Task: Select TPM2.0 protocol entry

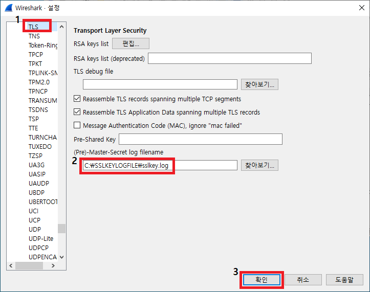Action: coord(39,82)
